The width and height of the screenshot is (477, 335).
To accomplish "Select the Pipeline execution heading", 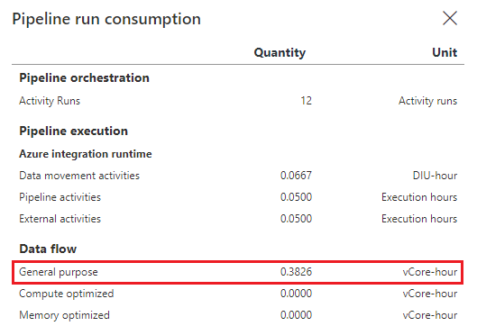I will pyautogui.click(x=74, y=131).
